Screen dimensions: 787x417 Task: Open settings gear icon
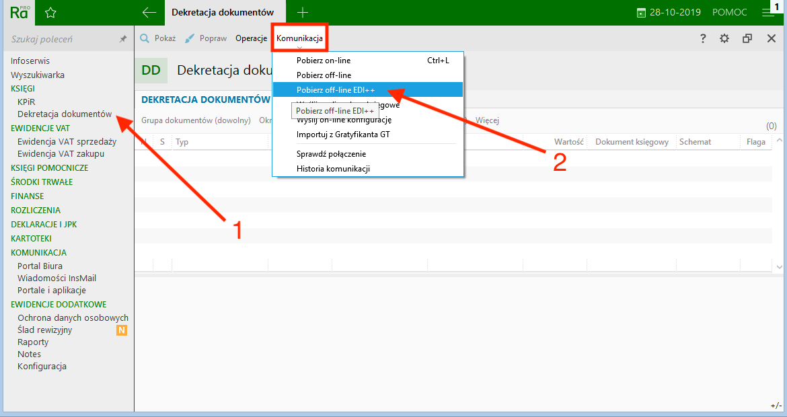pos(724,38)
